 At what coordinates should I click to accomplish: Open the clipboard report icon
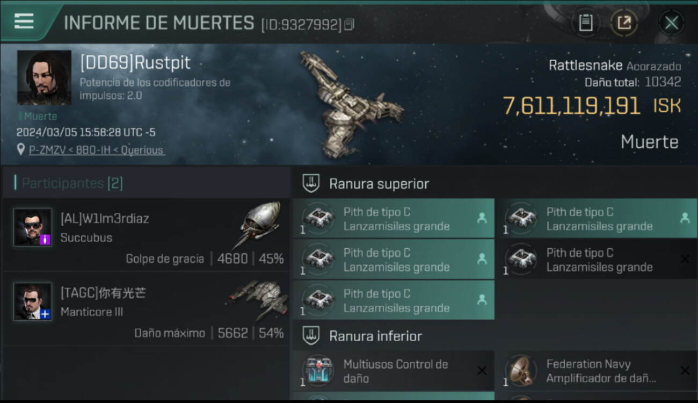tap(585, 23)
